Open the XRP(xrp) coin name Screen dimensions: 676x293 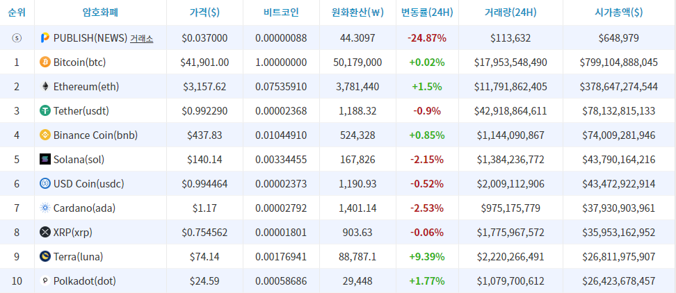(72, 233)
